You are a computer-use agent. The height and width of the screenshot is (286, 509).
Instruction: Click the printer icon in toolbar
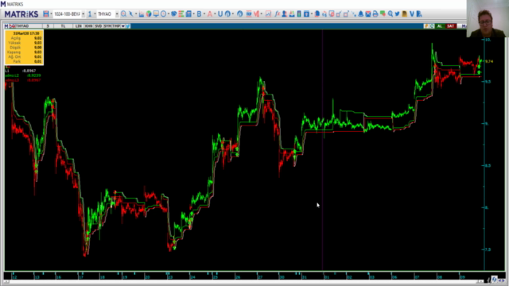[375, 14]
